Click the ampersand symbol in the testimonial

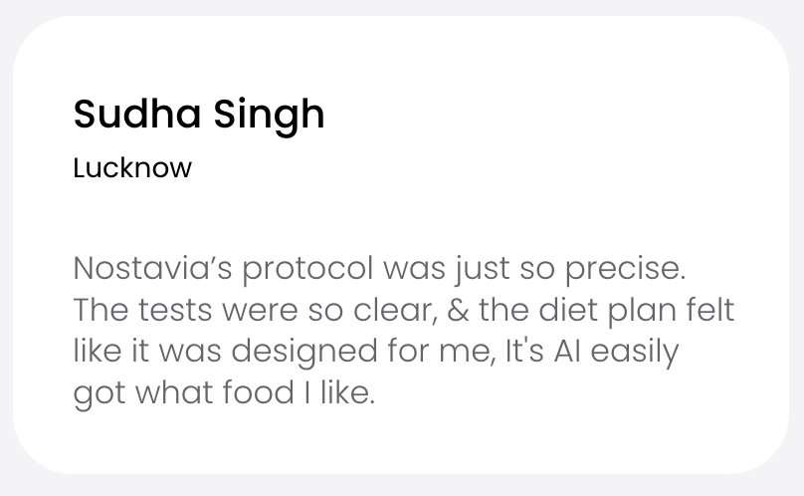(459, 310)
